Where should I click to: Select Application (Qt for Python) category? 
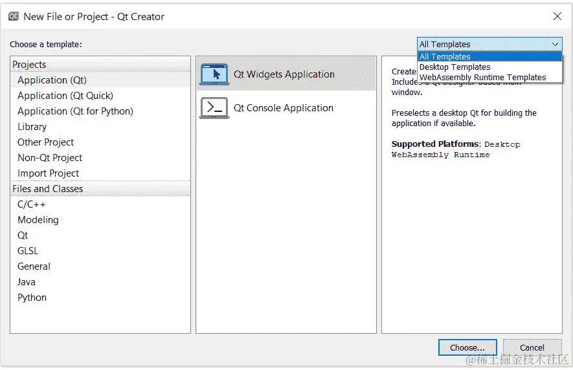(x=100, y=111)
